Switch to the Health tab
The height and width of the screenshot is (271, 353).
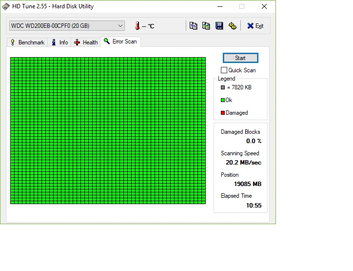pyautogui.click(x=86, y=42)
